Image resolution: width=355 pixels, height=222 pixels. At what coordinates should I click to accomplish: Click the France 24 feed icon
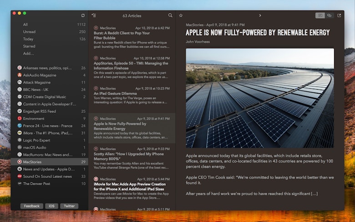(20, 126)
